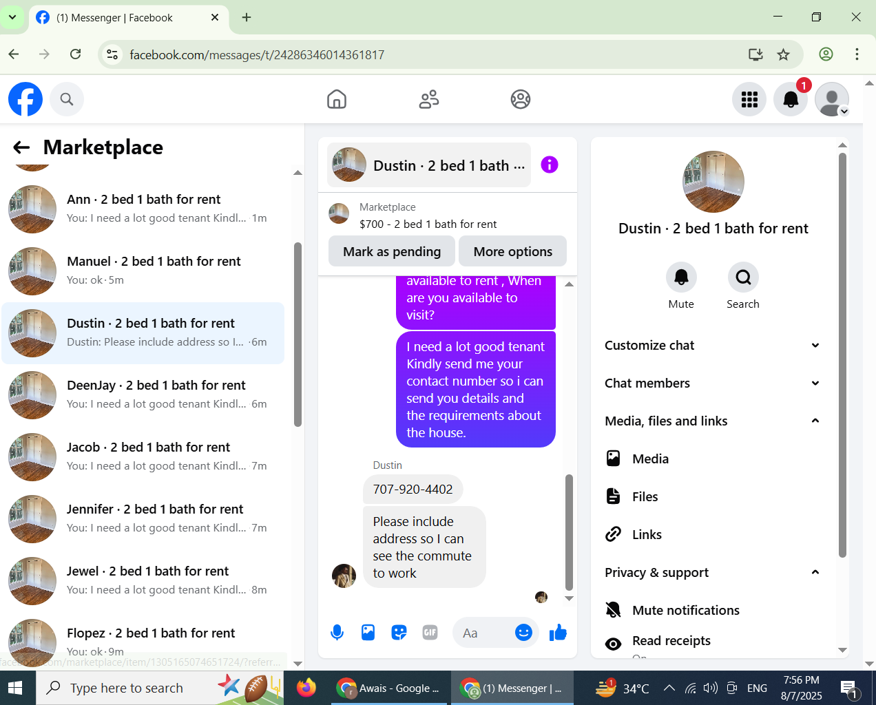876x705 pixels.
Task: Open Dustin chat header dropdown
Action: 429,165
